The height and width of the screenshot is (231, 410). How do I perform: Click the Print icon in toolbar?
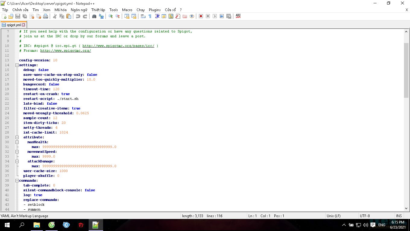(46, 16)
